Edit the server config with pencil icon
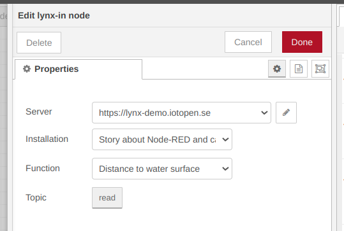 pos(286,113)
